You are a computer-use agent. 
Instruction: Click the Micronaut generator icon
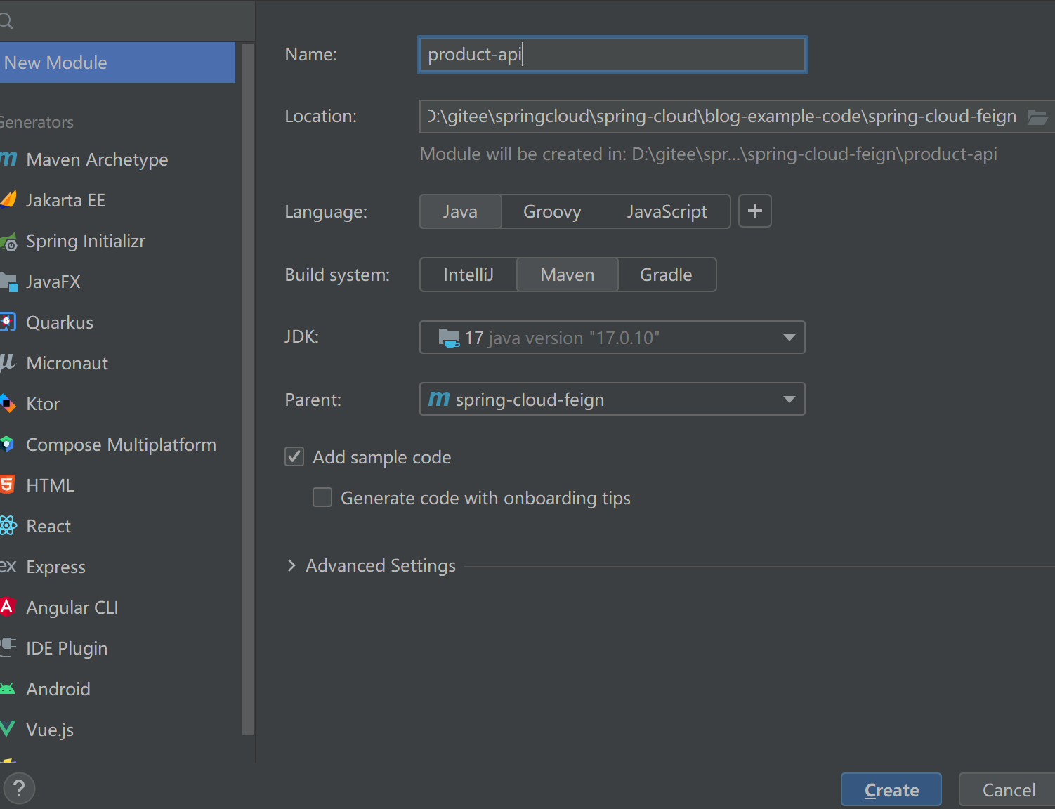8,362
